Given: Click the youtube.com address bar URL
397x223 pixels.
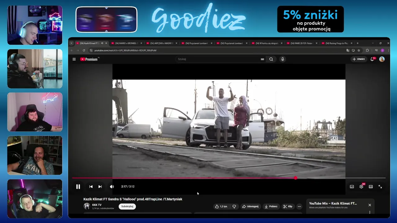Looking at the screenshot, I should pyautogui.click(x=125, y=50).
